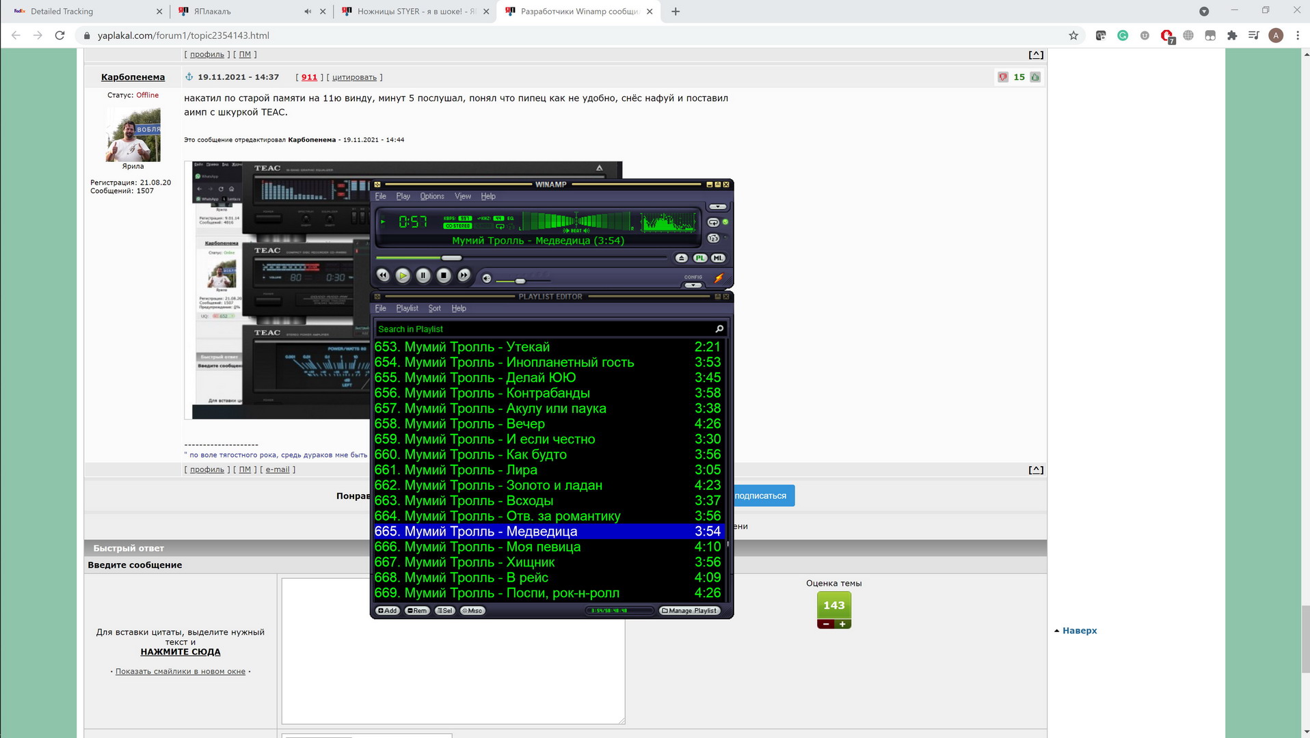Screen dimensions: 1310x738
Task: Open the red ad blocker extension icon
Action: (1167, 36)
